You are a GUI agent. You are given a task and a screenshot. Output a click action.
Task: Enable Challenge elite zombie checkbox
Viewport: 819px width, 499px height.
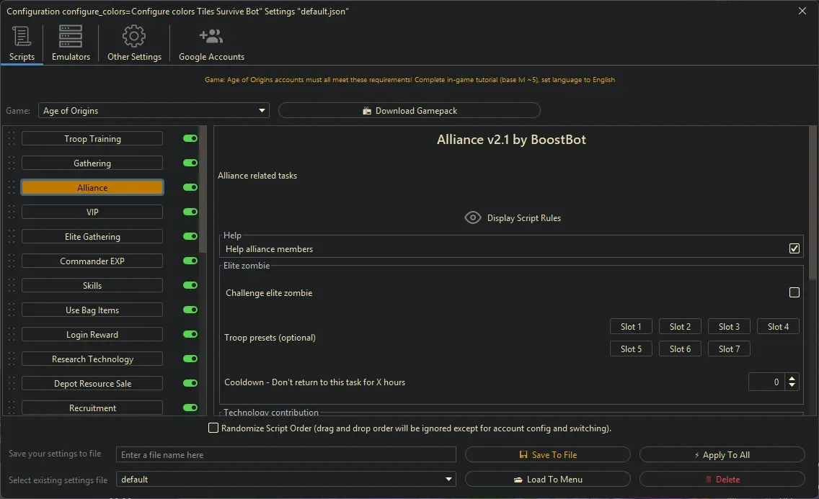click(794, 292)
